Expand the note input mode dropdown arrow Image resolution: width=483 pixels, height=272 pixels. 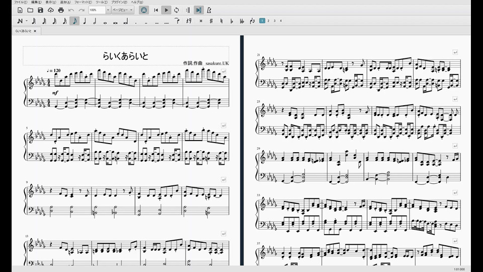pyautogui.click(x=27, y=21)
